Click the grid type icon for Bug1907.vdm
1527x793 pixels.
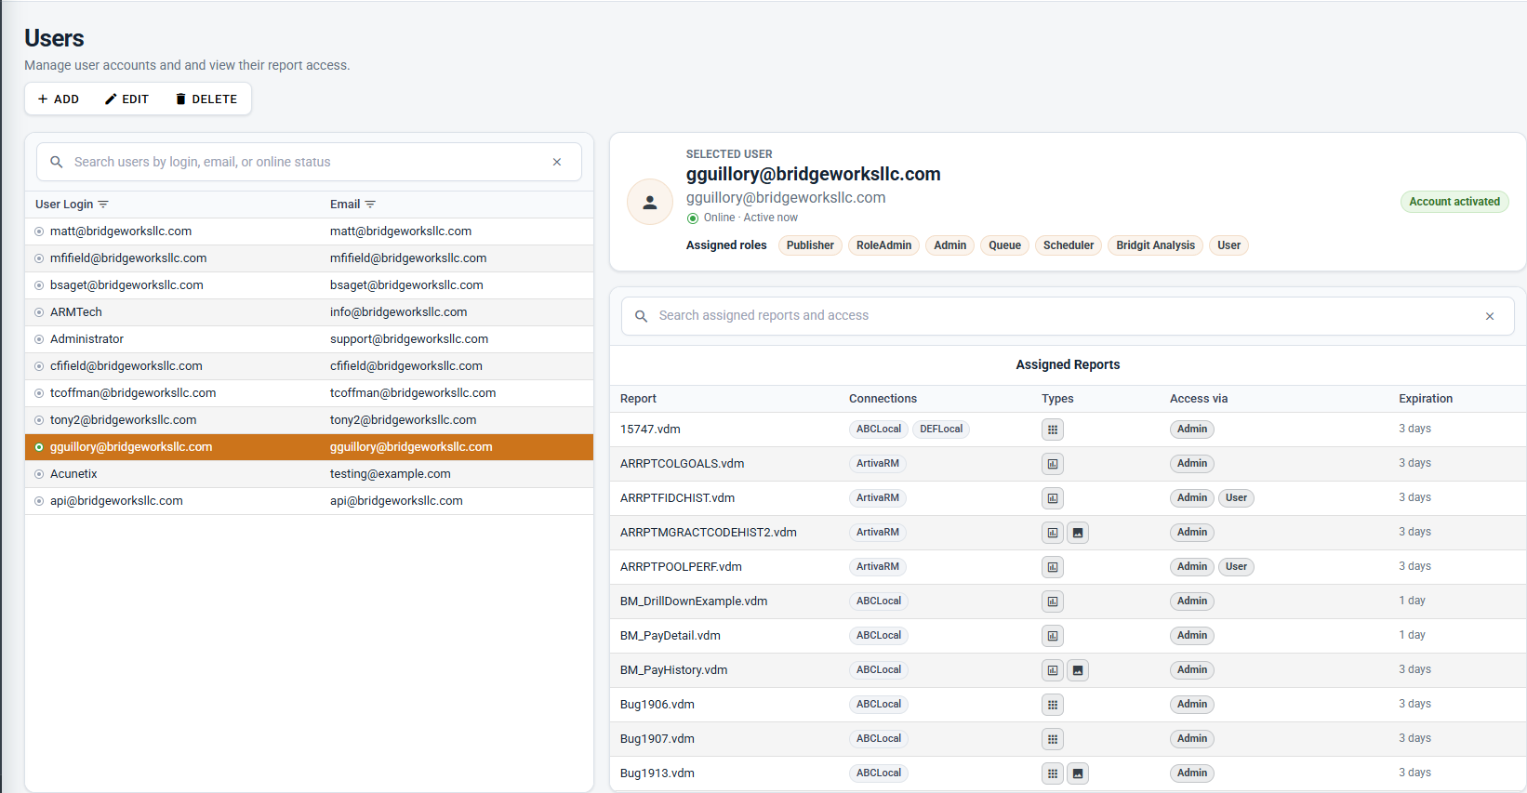[1053, 739]
